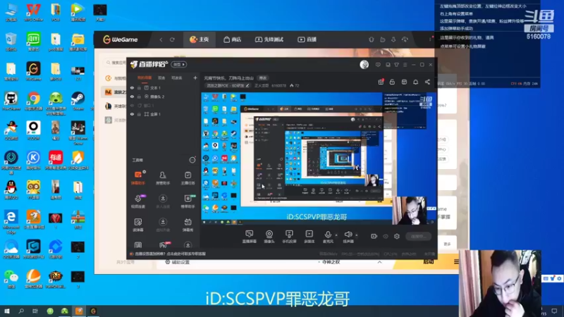Hide the Fullscreen 1 source layer
This screenshot has width=564, height=317.
(x=132, y=114)
